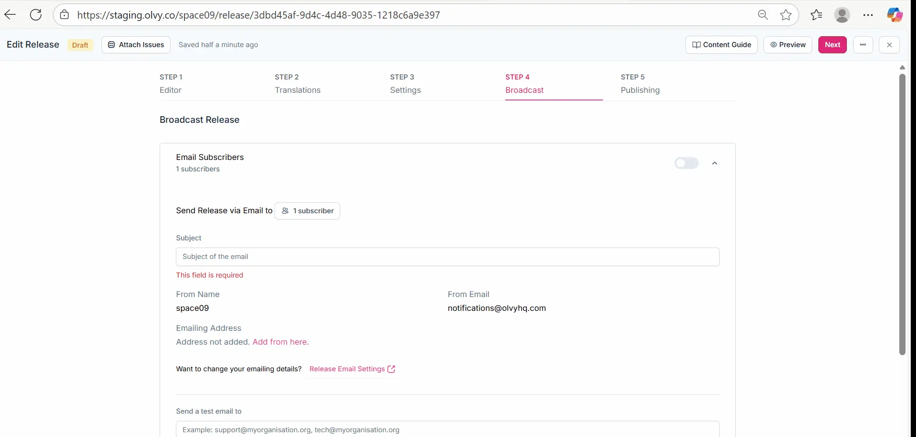Go to the Step 5 Publishing tab
The height and width of the screenshot is (437, 916).
click(640, 89)
